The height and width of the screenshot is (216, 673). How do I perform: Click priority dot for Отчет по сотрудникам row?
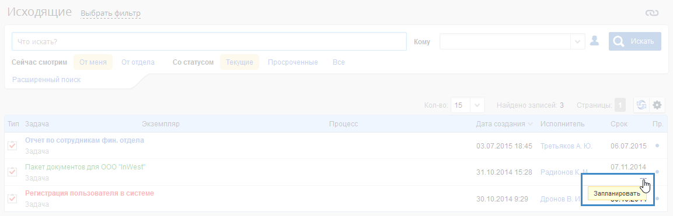[x=657, y=146]
